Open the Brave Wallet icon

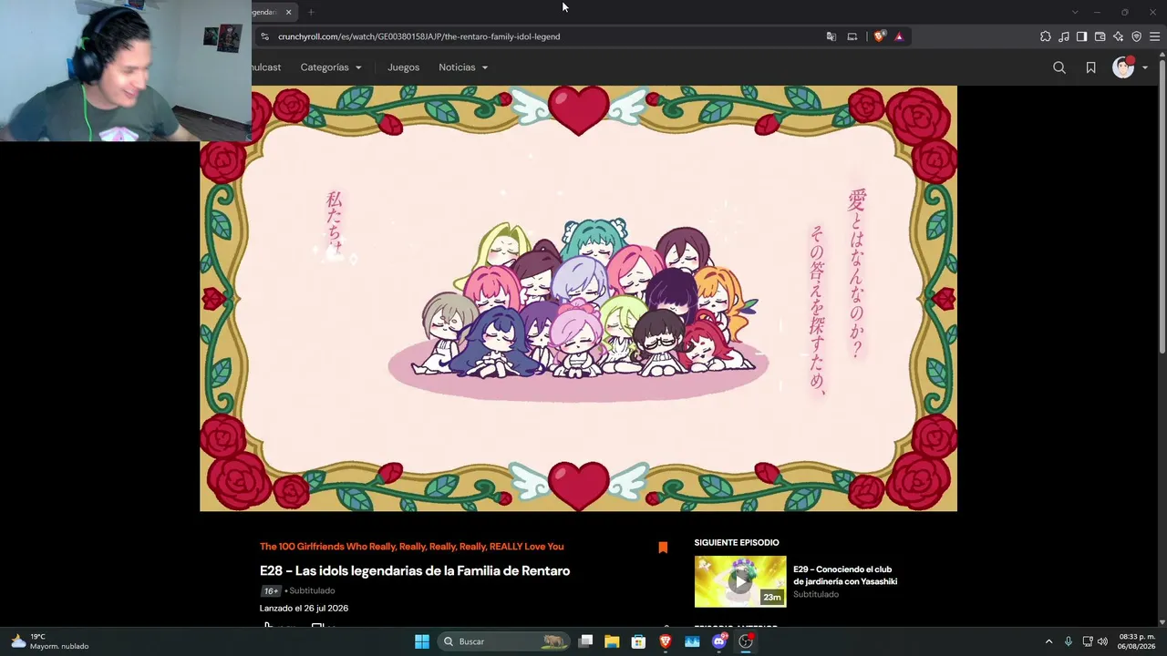1100,36
